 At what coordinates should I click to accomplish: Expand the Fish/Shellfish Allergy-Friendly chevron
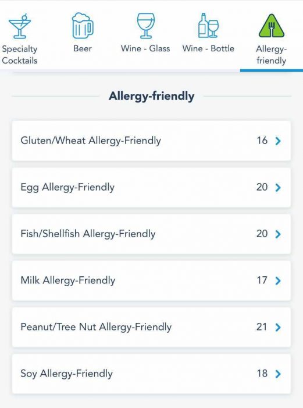278,234
